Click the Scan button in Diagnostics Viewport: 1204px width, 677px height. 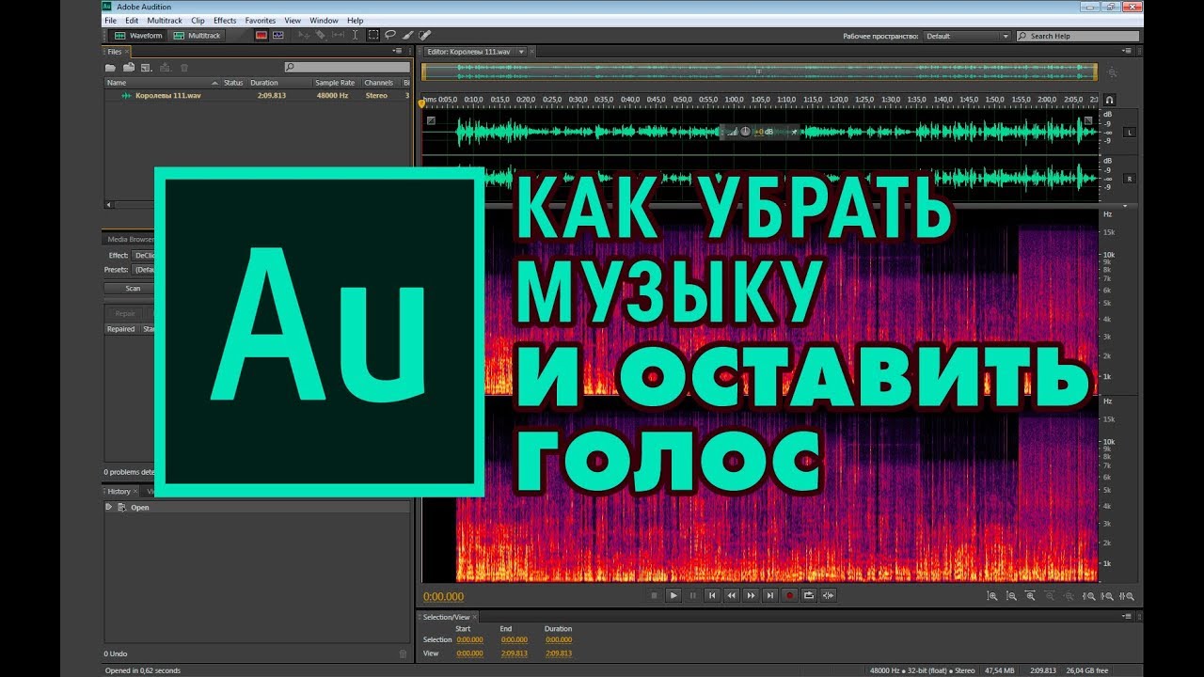pyautogui.click(x=133, y=289)
